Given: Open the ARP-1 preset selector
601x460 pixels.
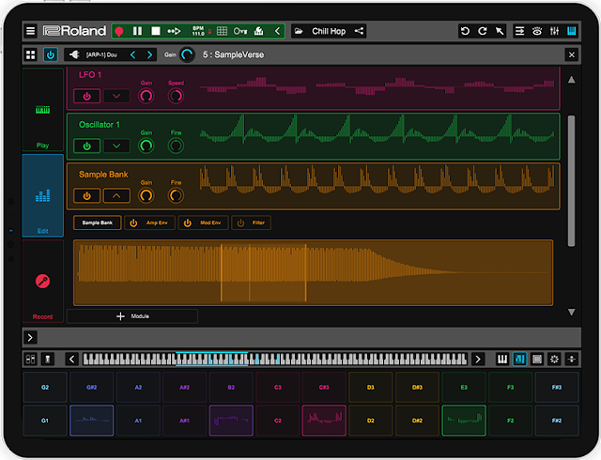Looking at the screenshot, I should [x=94, y=54].
